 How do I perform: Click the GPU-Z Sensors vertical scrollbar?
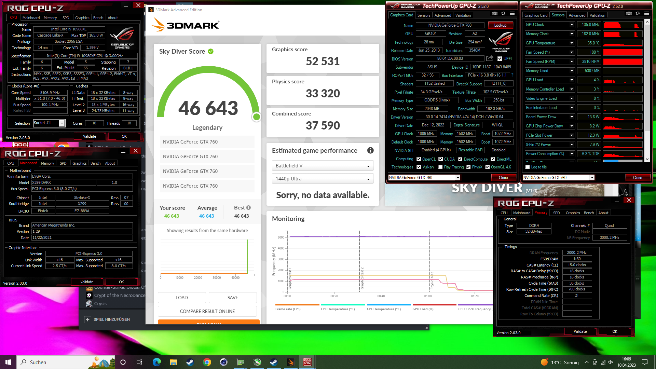click(x=647, y=91)
